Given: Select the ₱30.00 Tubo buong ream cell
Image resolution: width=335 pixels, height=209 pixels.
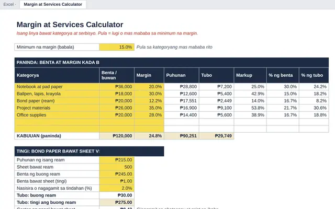Looking at the screenshot, I should pos(117,195).
